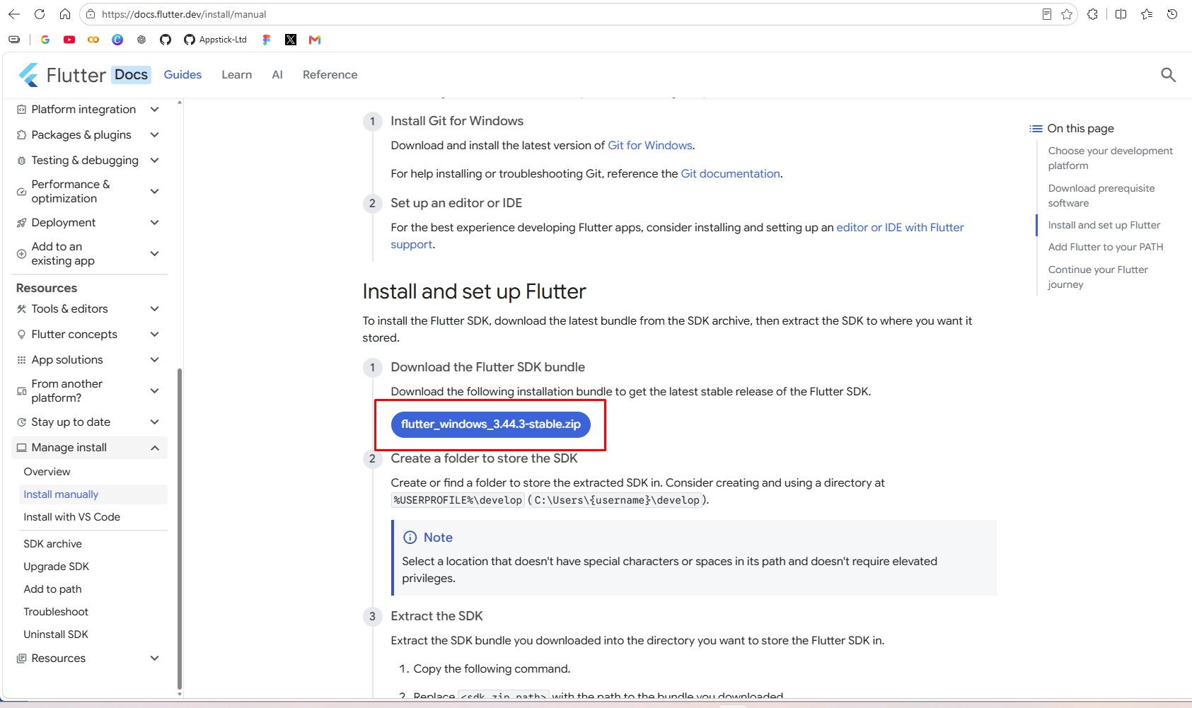The height and width of the screenshot is (708, 1192).
Task: Jump to Download prerequisite software
Action: [x=1101, y=196]
